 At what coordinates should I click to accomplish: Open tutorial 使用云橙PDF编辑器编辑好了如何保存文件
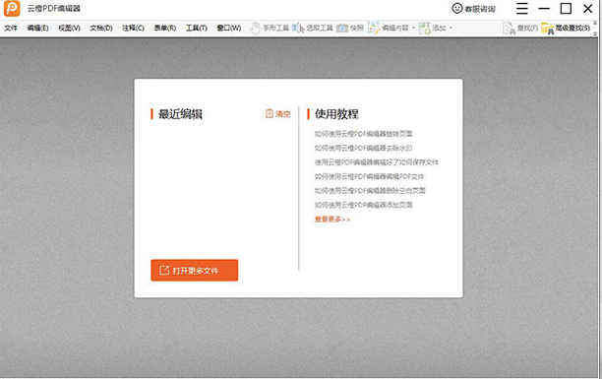click(x=376, y=162)
